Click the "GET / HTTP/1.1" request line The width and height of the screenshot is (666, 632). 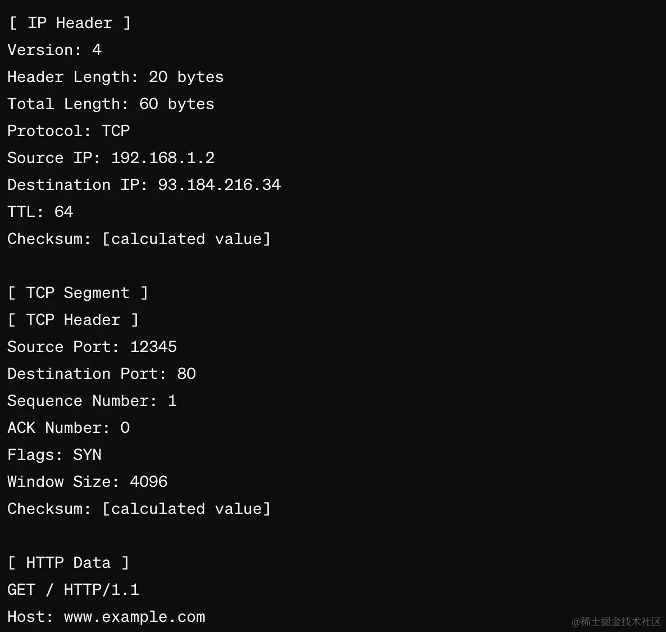point(73,590)
